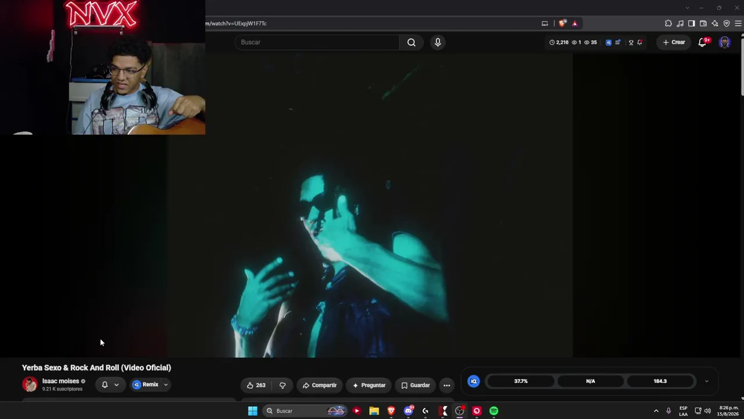This screenshot has width=744, height=419.
Task: Open the Brave Rewards triangle icon
Action: pyautogui.click(x=575, y=23)
